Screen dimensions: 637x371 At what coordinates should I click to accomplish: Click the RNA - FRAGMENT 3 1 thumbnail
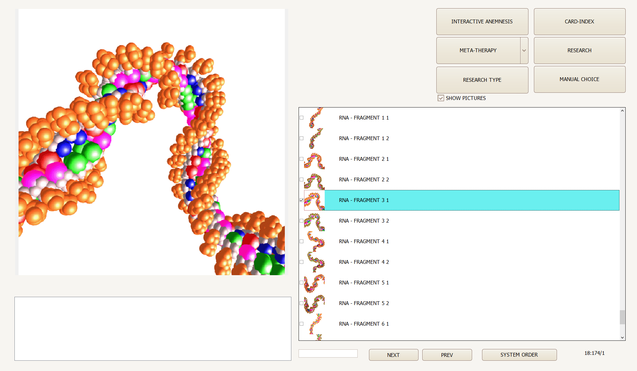point(314,200)
